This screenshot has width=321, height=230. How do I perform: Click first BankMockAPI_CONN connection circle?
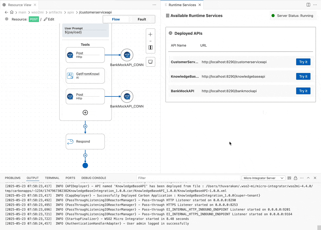click(x=127, y=55)
